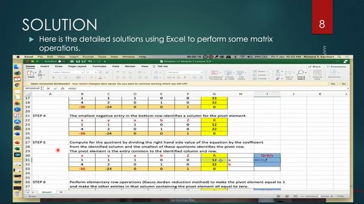Open the ROUNDUP name box dropdown

(x=42, y=88)
